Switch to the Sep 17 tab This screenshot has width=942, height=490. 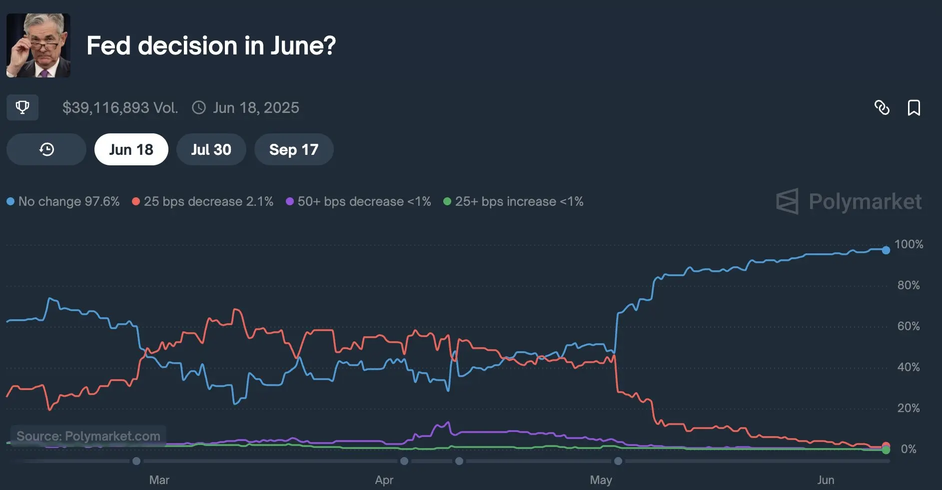point(294,149)
